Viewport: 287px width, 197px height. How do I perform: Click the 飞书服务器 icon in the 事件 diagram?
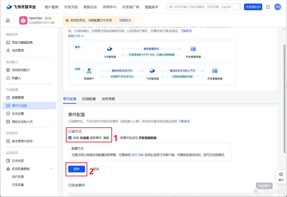point(110,49)
